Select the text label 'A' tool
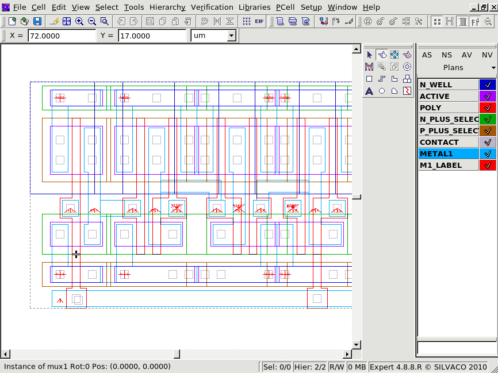The width and height of the screenshot is (498, 373). point(369,91)
